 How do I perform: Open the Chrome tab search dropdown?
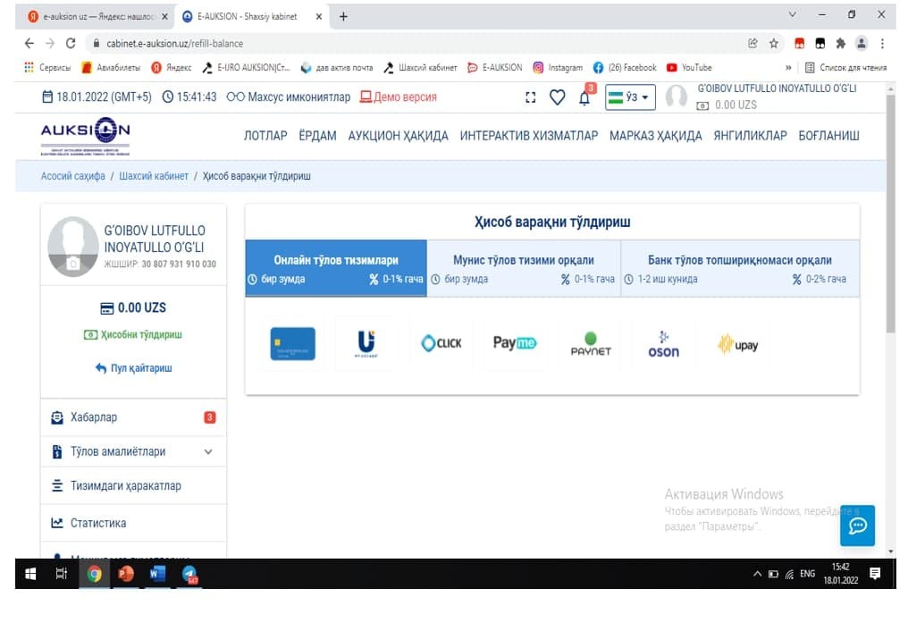pos(792,14)
